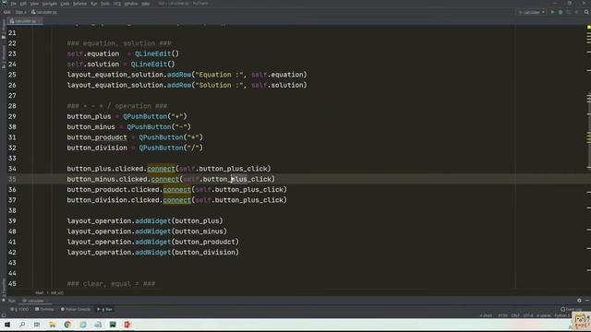Hide the Run panel with minimize icon
The height and width of the screenshot is (332, 591).
coord(587,301)
